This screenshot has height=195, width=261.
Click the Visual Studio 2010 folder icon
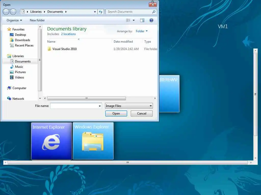point(49,49)
